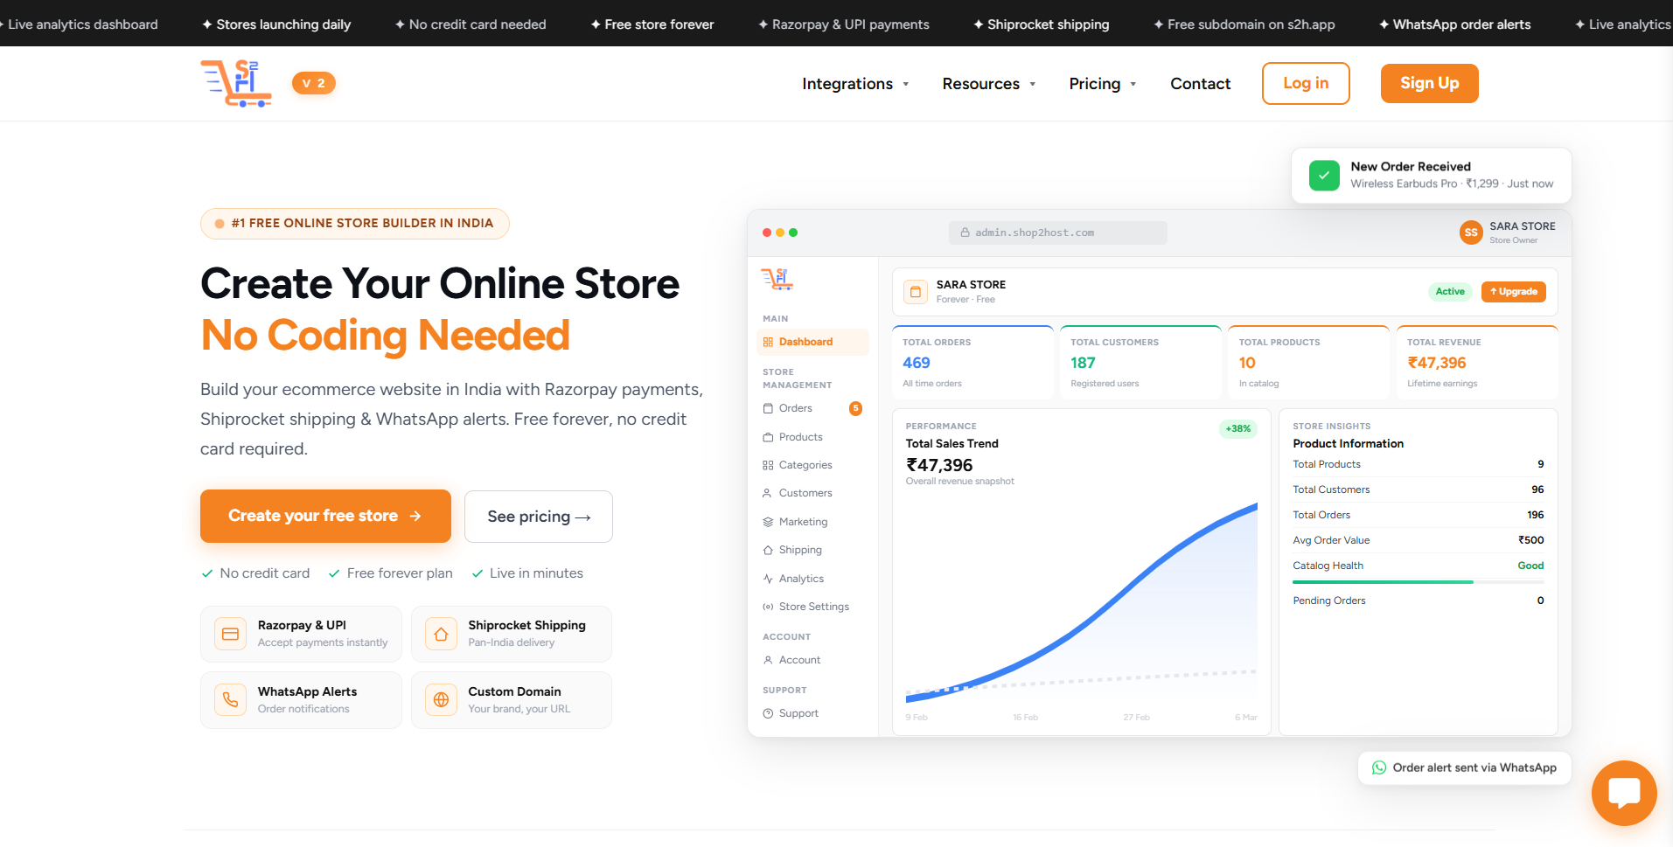Viewport: 1673px width, 847px height.
Task: Open the chat support bubble
Action: coord(1624,793)
